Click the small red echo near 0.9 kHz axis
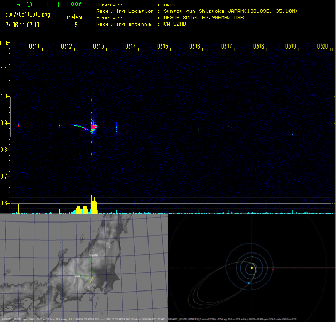This screenshot has height=322, width=336. point(18,126)
